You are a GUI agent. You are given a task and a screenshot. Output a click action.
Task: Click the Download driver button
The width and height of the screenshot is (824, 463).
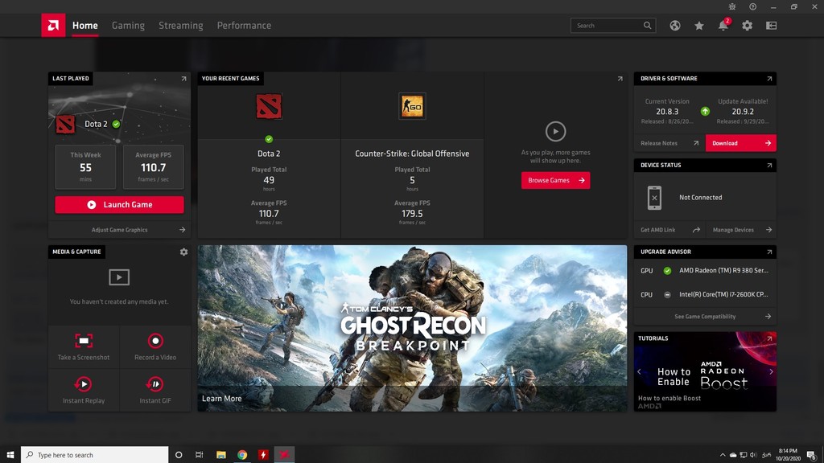(740, 143)
